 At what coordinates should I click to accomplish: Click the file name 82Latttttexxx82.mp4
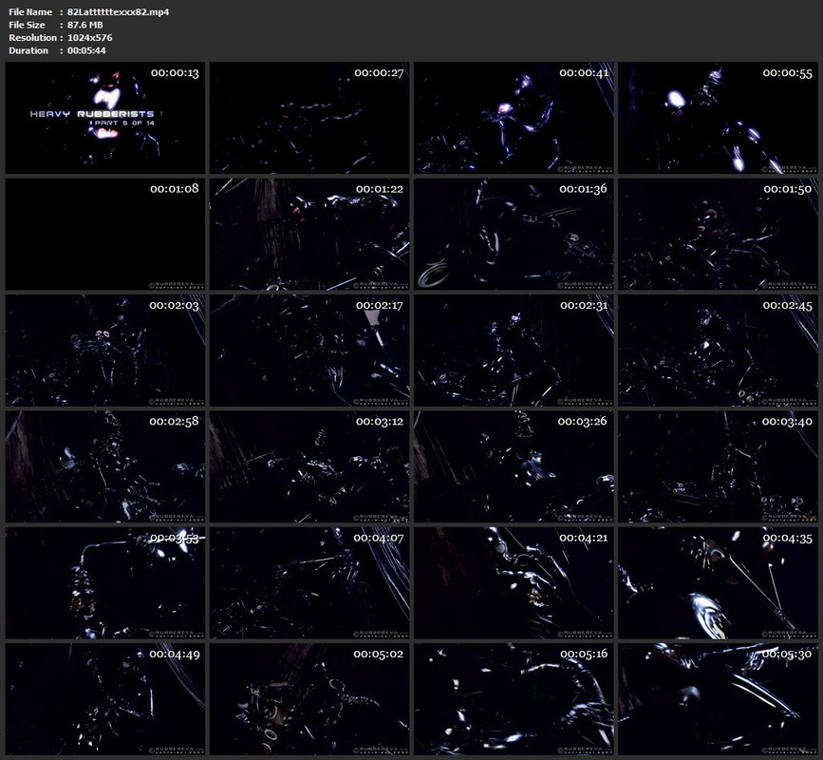[118, 11]
